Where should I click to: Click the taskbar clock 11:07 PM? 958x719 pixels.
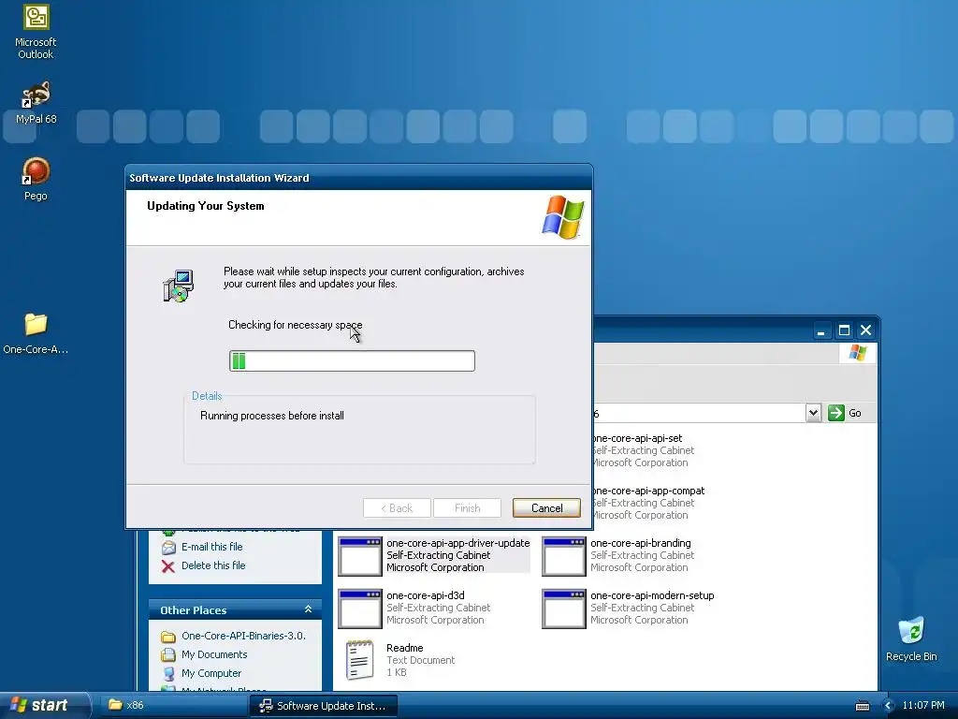click(x=923, y=706)
